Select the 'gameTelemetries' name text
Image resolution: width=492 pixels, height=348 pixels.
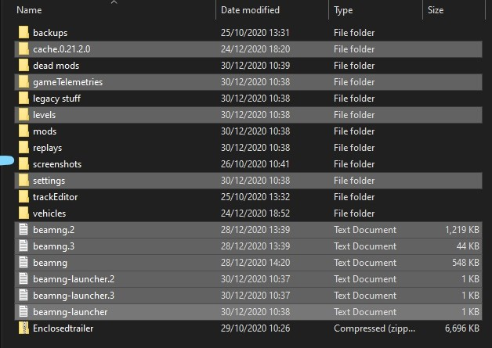click(x=68, y=82)
